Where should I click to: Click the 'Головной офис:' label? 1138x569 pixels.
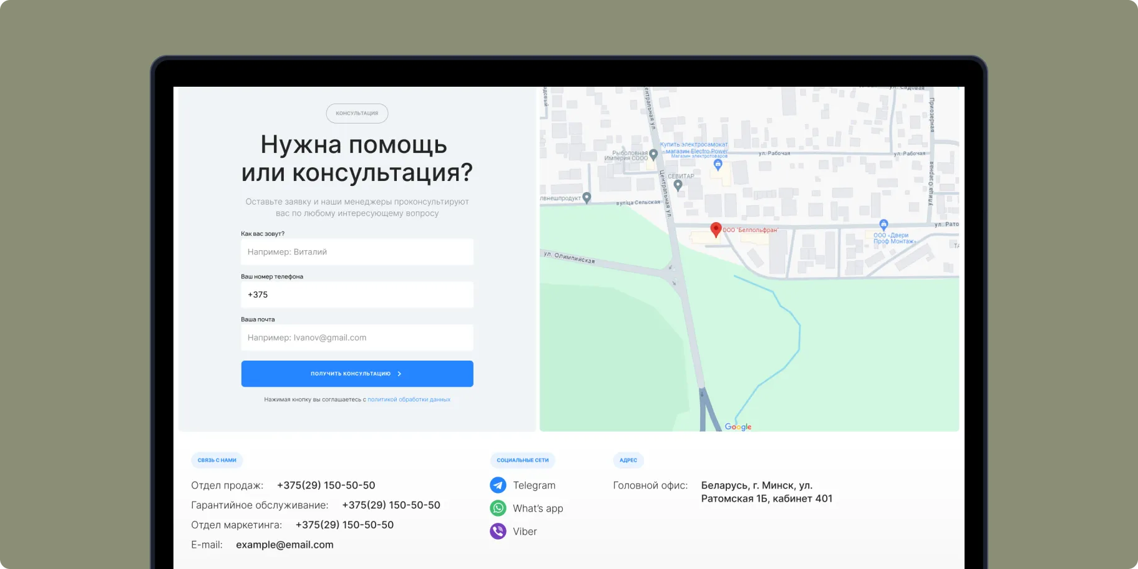click(x=650, y=485)
